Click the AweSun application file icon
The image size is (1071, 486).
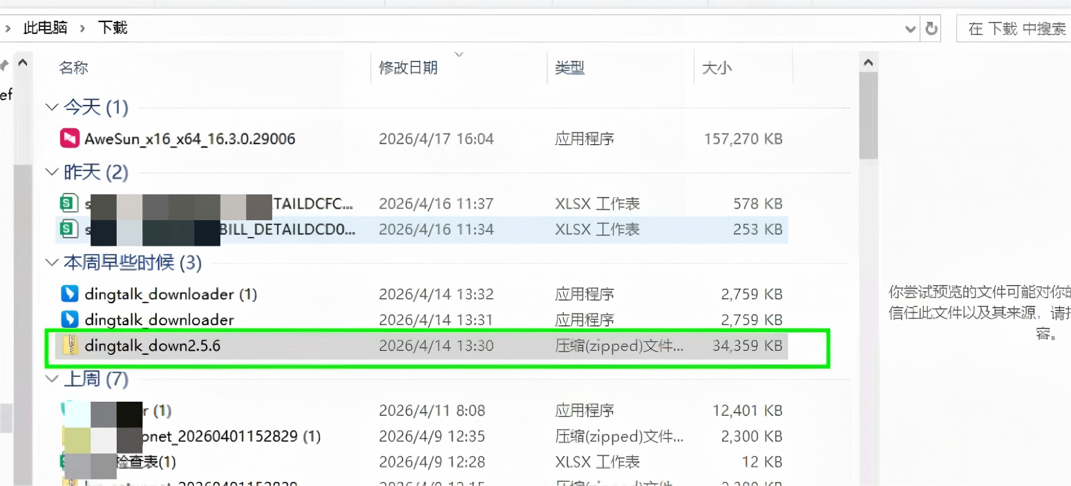pyautogui.click(x=70, y=139)
